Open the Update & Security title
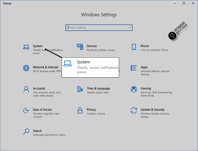 pyautogui.click(x=152, y=110)
